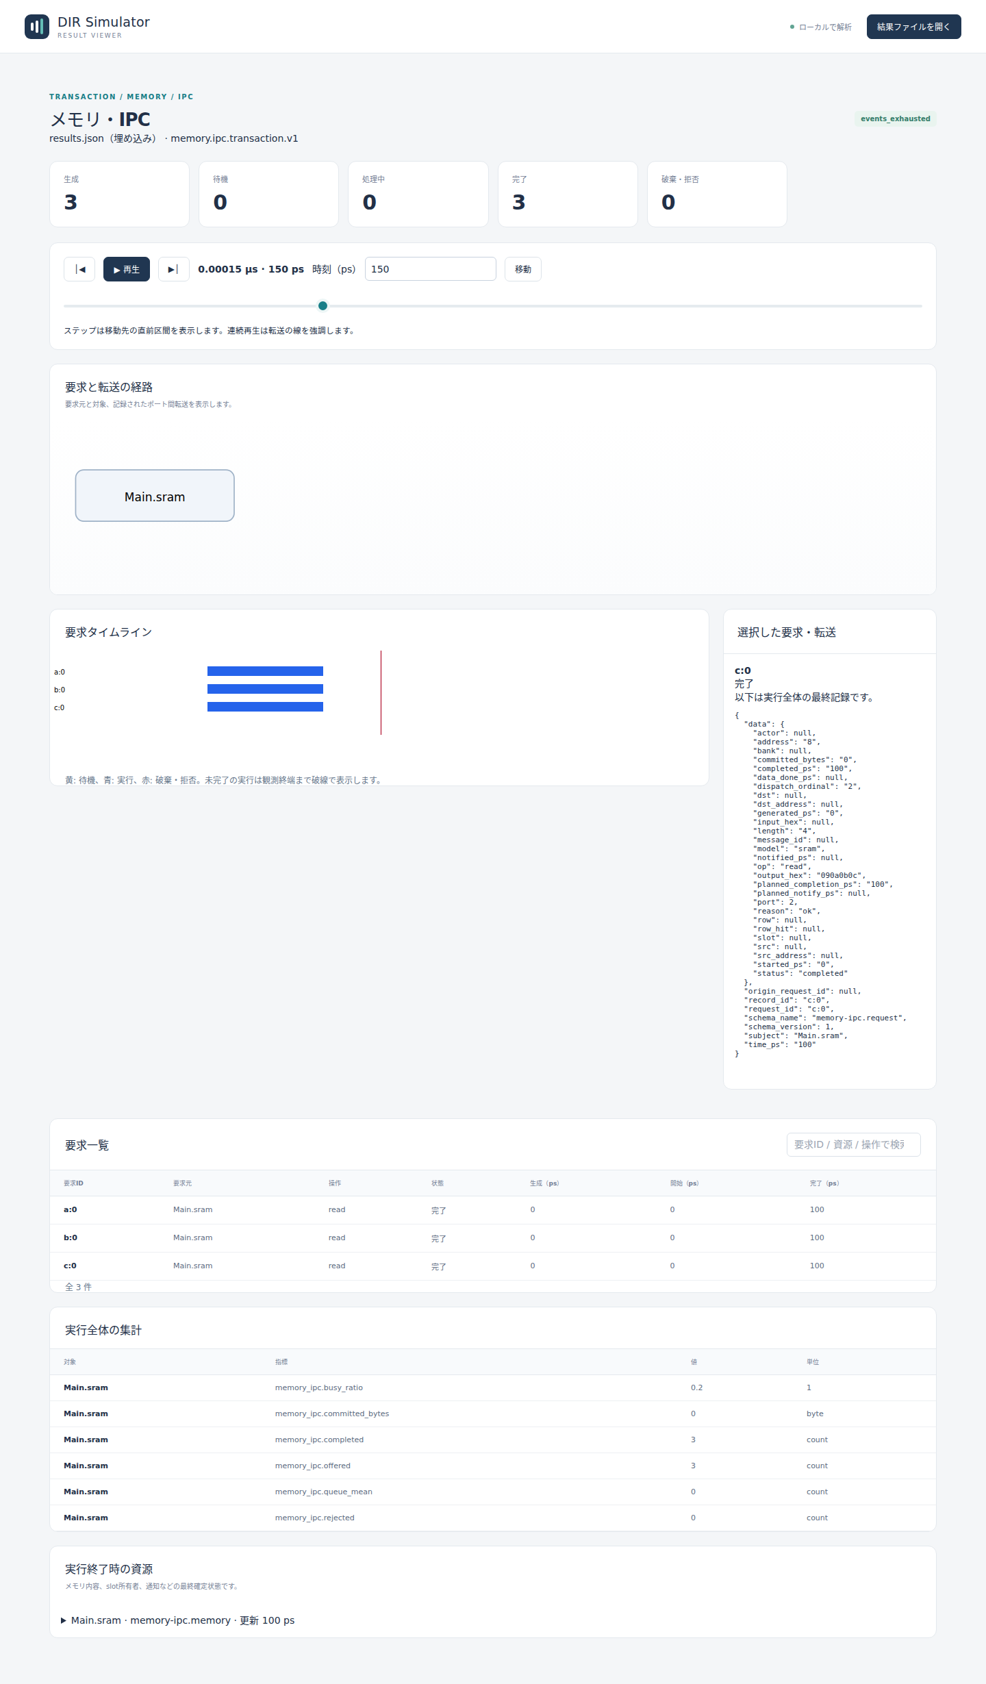
Task: Click the DIR Simulator logo icon
Action: click(37, 27)
